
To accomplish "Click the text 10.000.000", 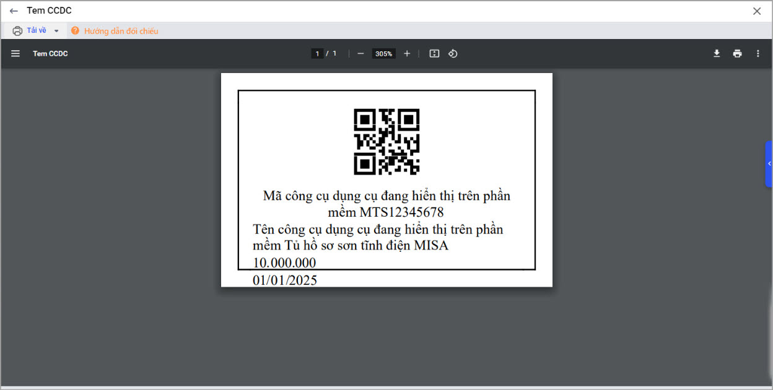I will pyautogui.click(x=284, y=263).
